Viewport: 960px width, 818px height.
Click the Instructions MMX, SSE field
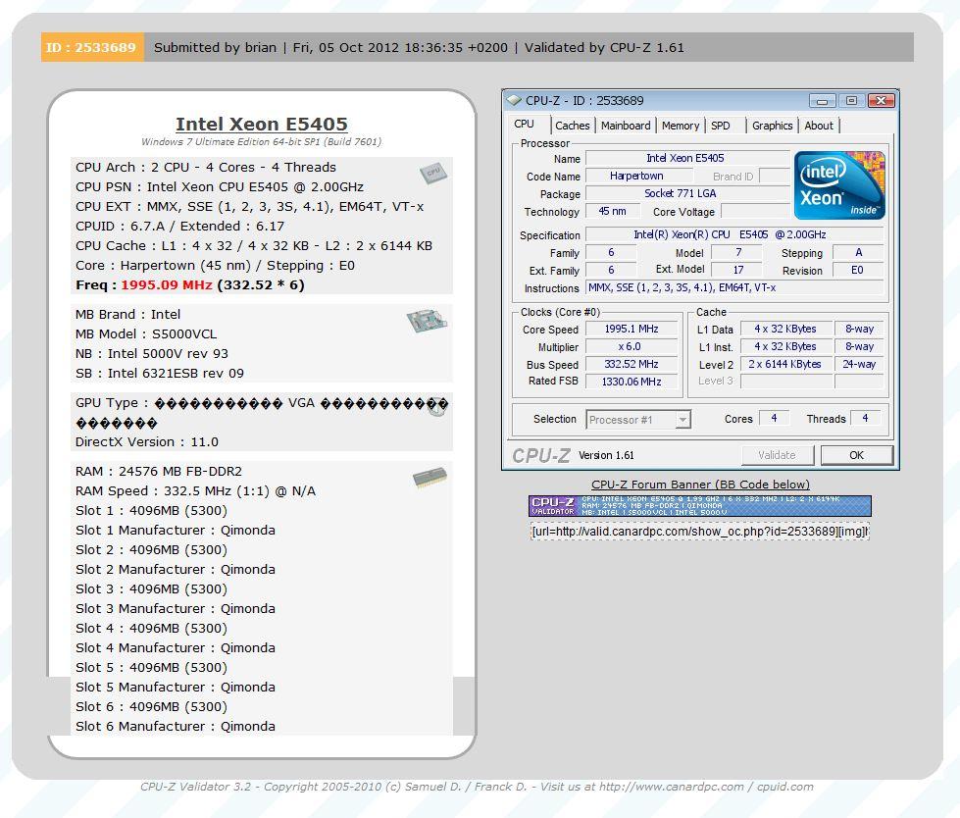point(734,287)
